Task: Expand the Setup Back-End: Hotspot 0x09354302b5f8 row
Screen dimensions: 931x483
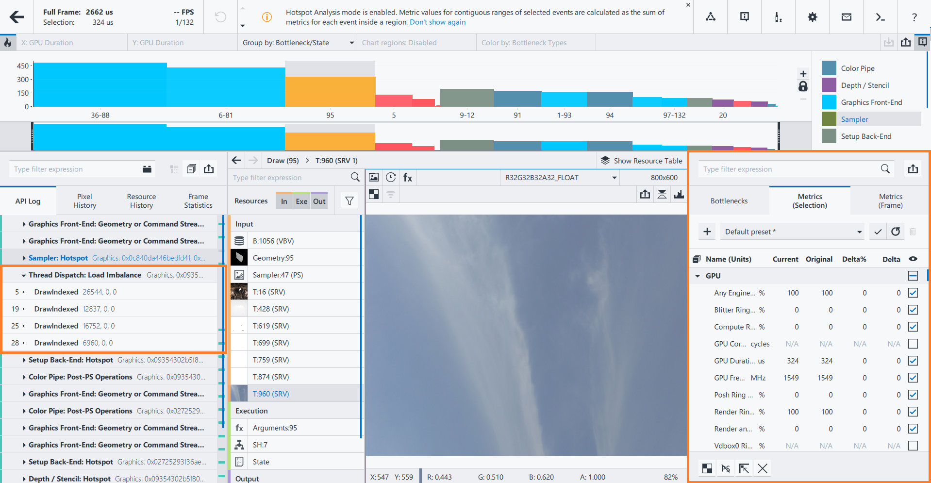Action: point(24,360)
